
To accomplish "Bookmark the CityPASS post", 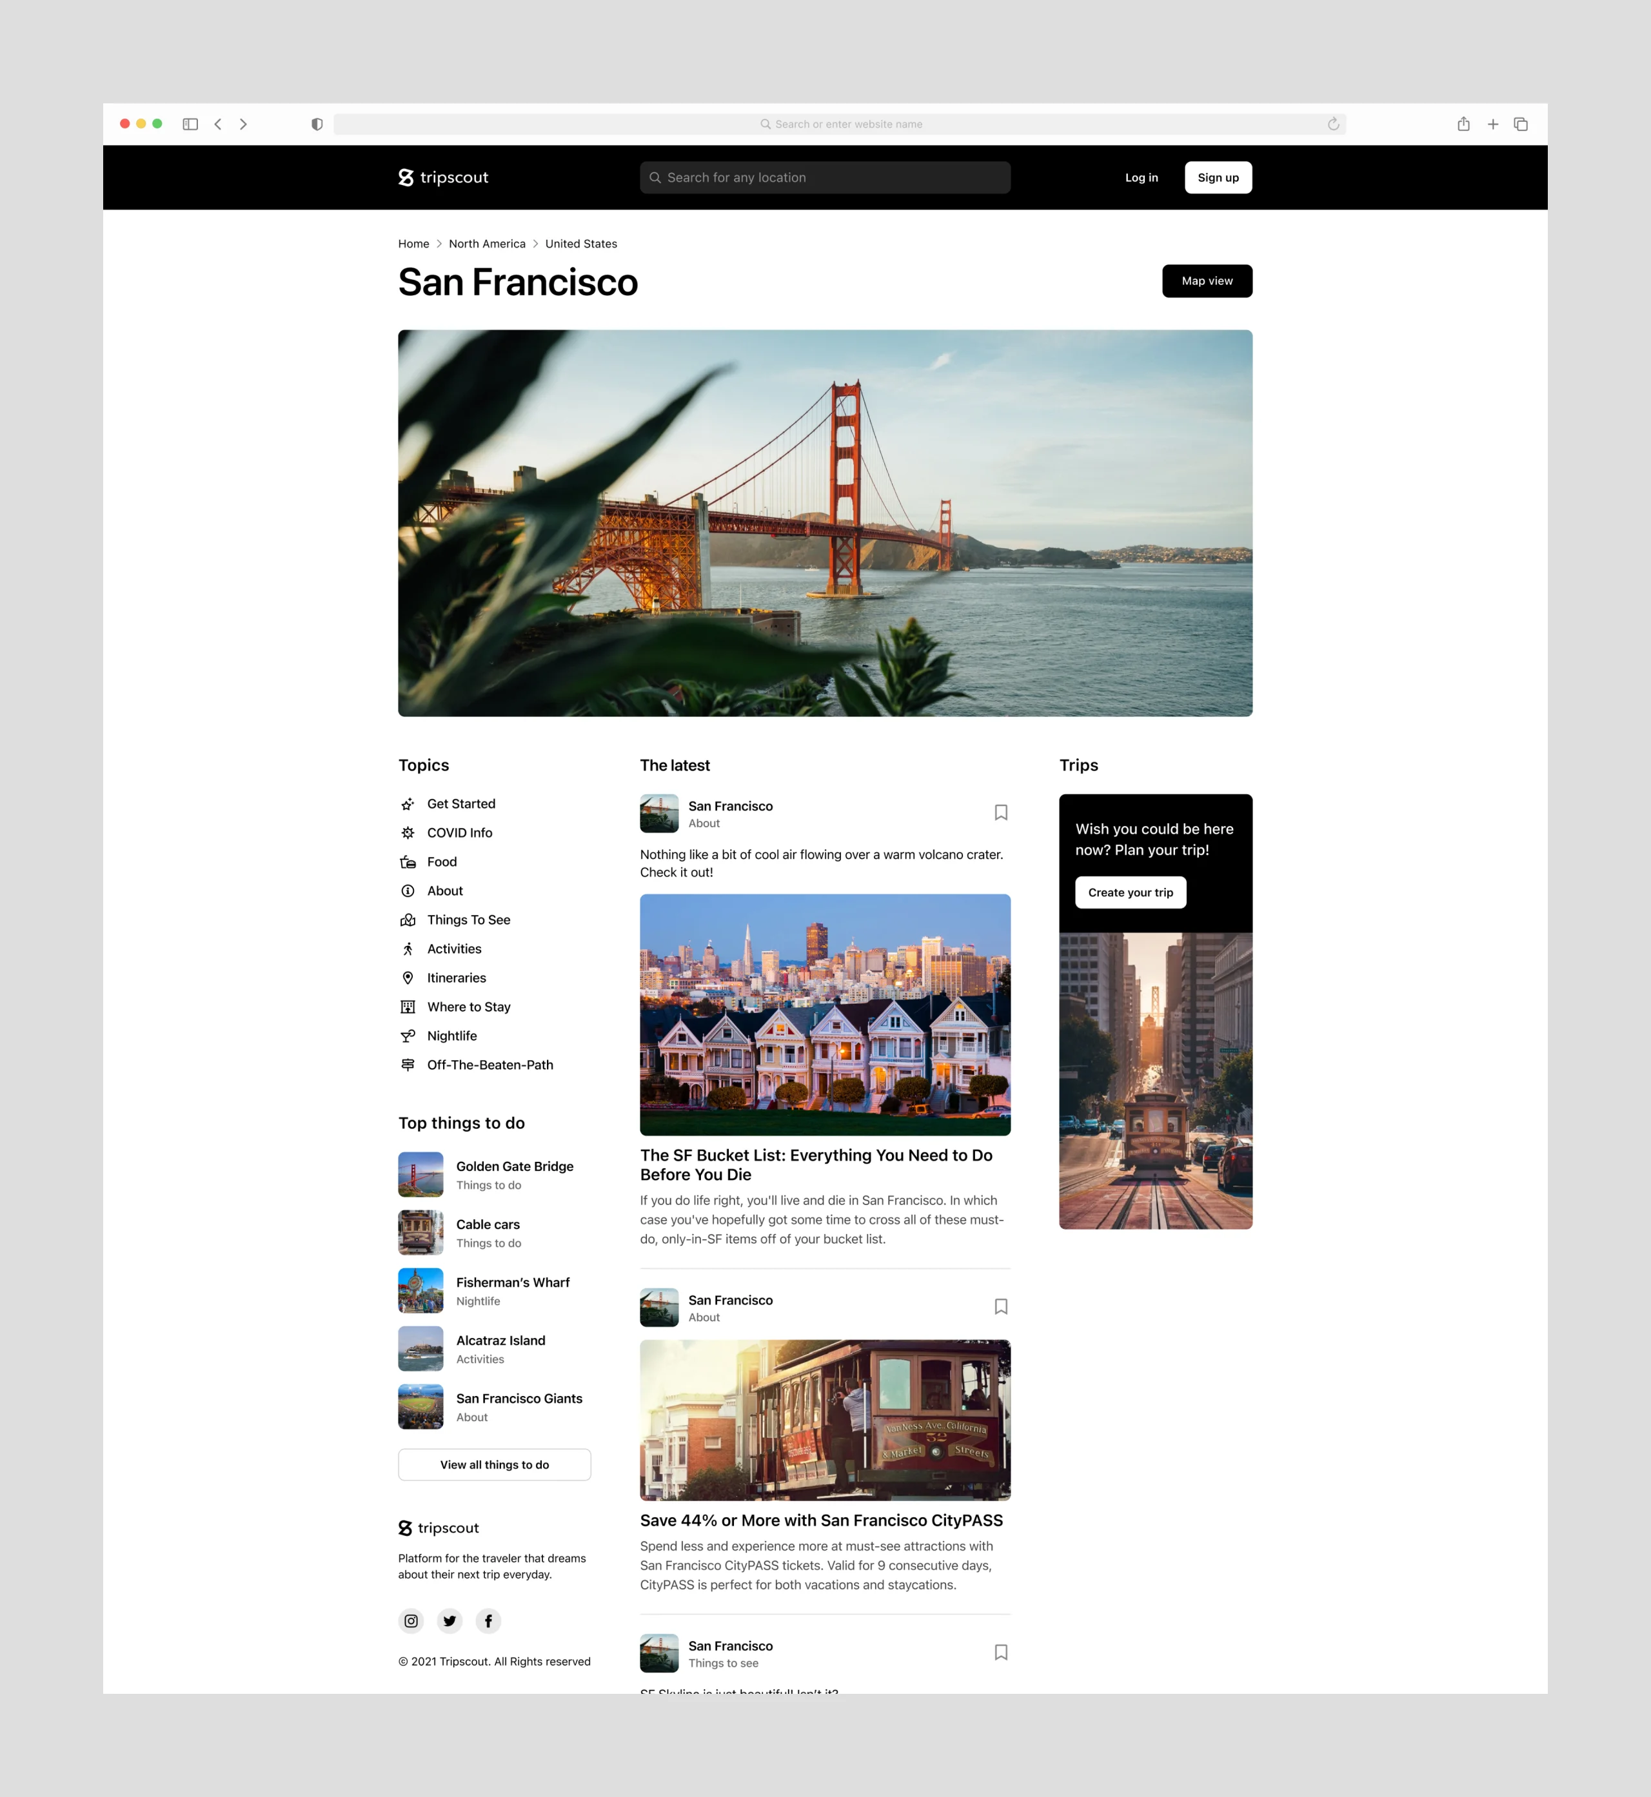I will [x=1001, y=1306].
